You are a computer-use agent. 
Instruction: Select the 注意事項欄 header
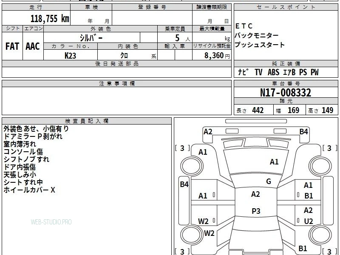click(x=116, y=83)
